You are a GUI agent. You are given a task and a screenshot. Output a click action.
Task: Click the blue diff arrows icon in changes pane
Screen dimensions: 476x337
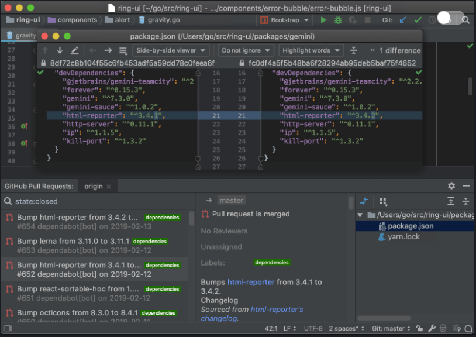[x=364, y=201]
